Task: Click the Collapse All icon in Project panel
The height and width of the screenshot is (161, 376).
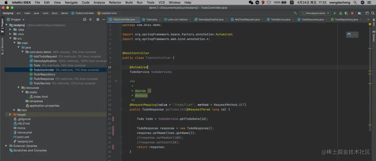Action: point(91,19)
